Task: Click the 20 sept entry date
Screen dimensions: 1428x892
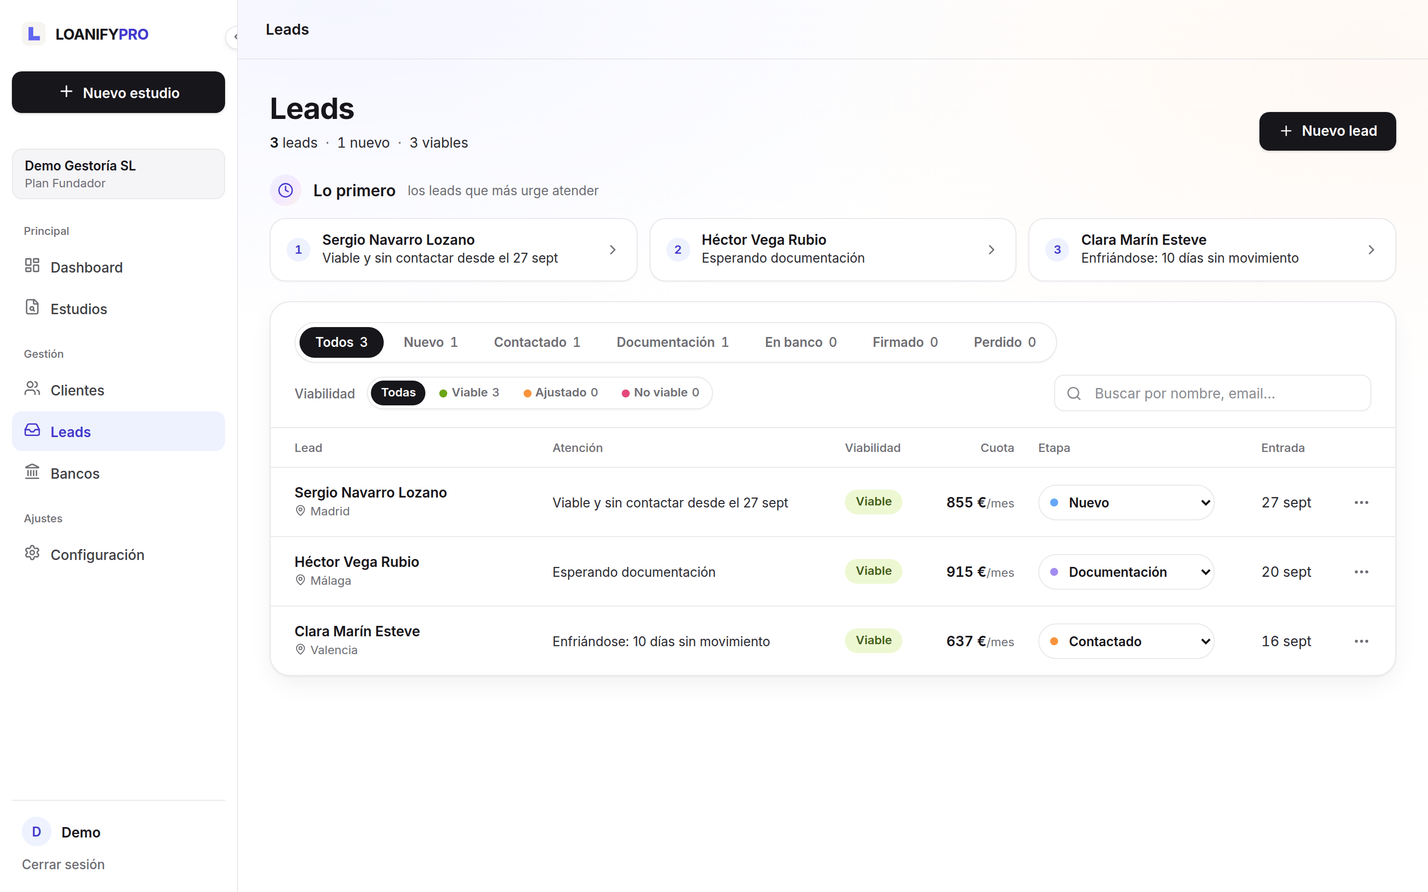Action: (1286, 572)
